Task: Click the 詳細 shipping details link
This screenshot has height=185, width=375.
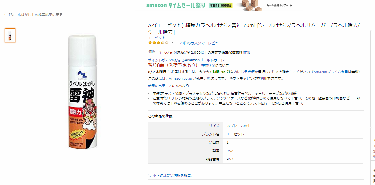Action: point(247,52)
